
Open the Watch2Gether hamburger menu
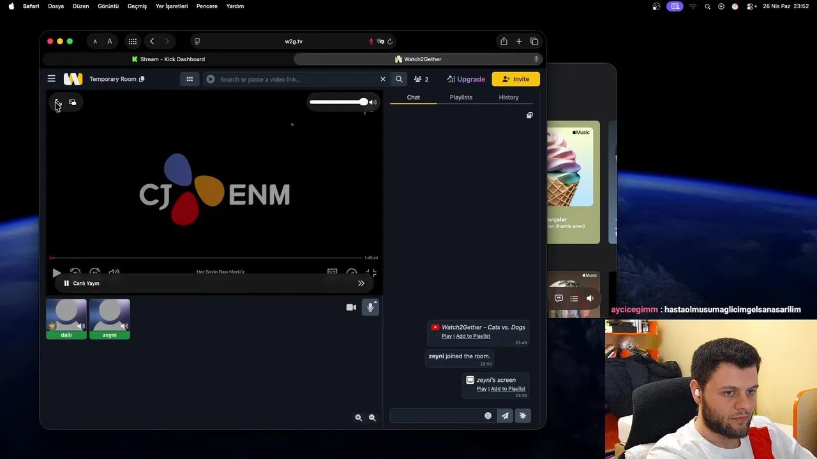click(x=51, y=79)
